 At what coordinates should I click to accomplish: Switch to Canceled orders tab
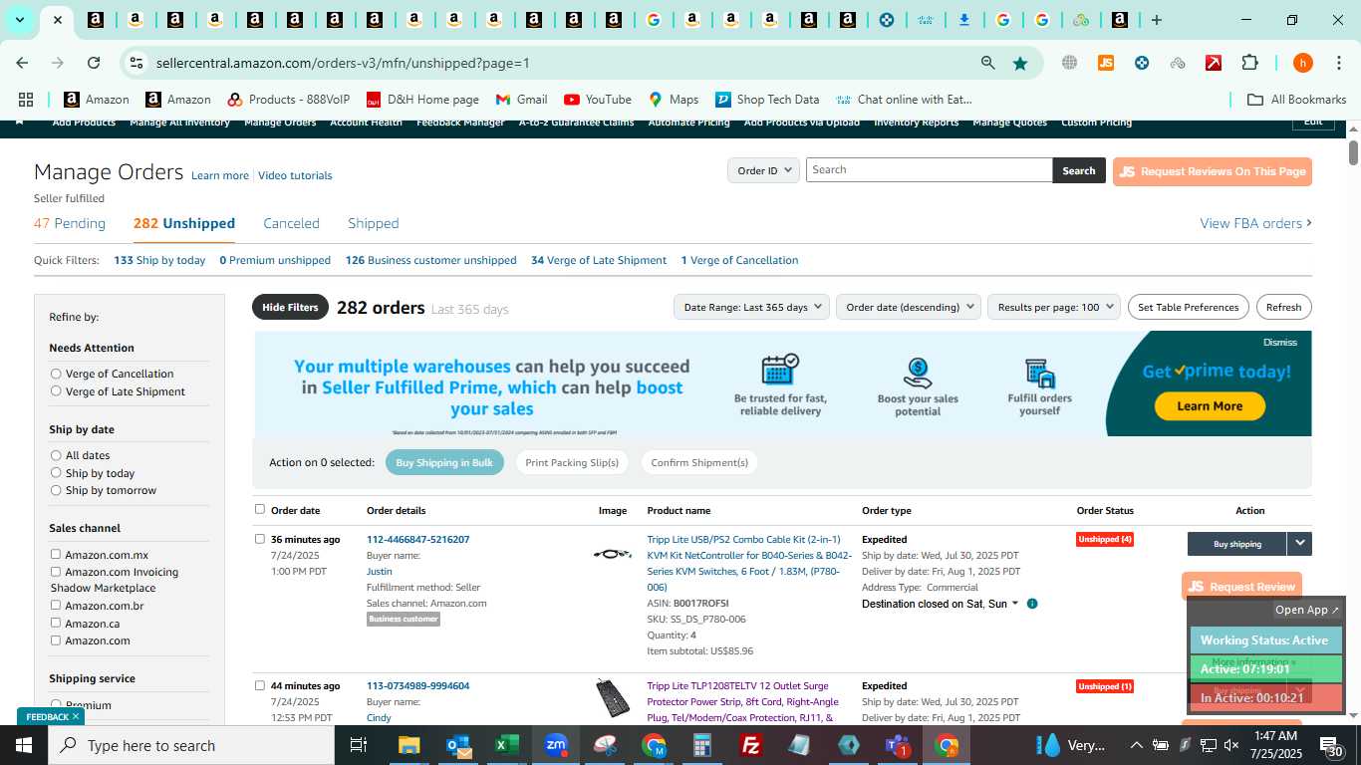tap(291, 223)
